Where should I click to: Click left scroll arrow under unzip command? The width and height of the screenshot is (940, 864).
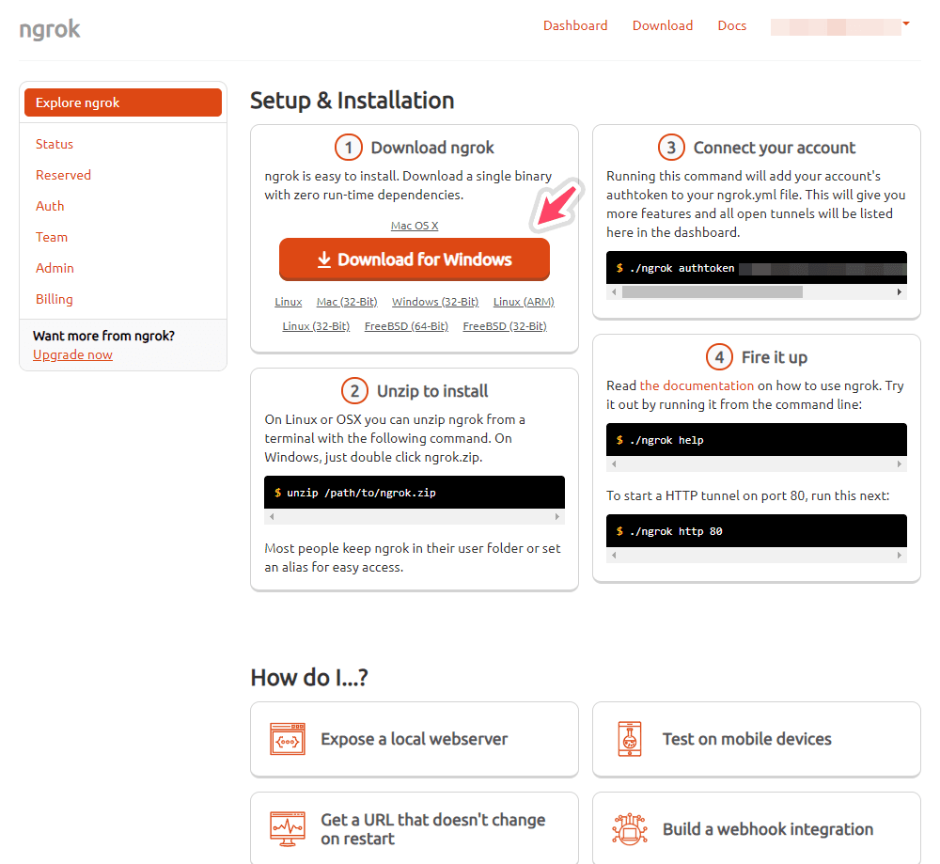[272, 517]
